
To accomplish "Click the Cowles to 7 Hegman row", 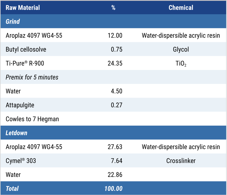I will (114, 119).
